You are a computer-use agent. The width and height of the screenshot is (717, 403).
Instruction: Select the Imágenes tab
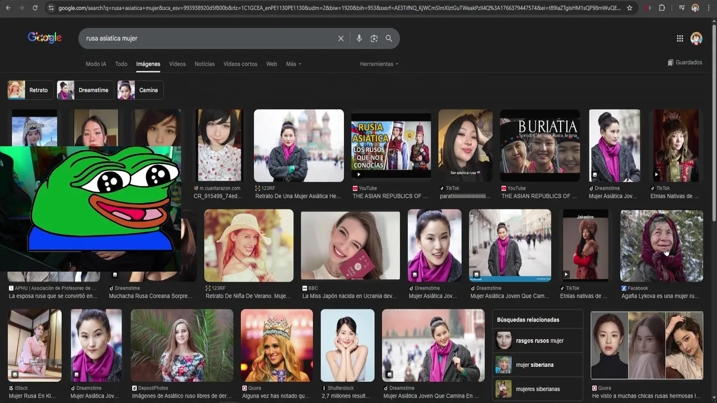click(x=148, y=64)
